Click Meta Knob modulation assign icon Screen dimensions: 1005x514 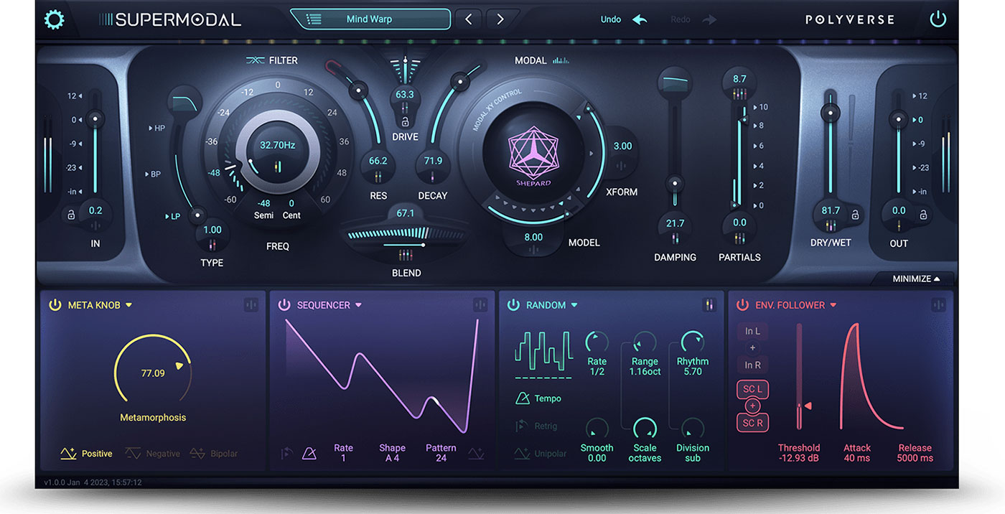point(251,305)
